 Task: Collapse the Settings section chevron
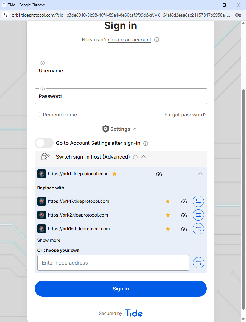tap(135, 129)
